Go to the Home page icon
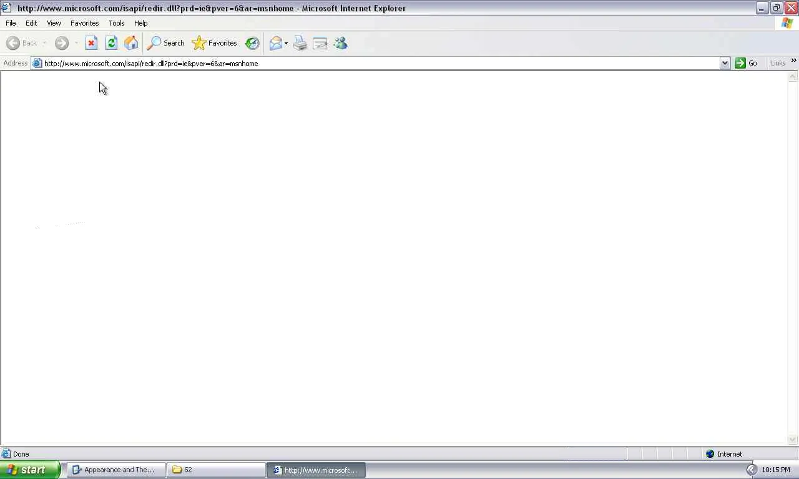 (x=131, y=43)
